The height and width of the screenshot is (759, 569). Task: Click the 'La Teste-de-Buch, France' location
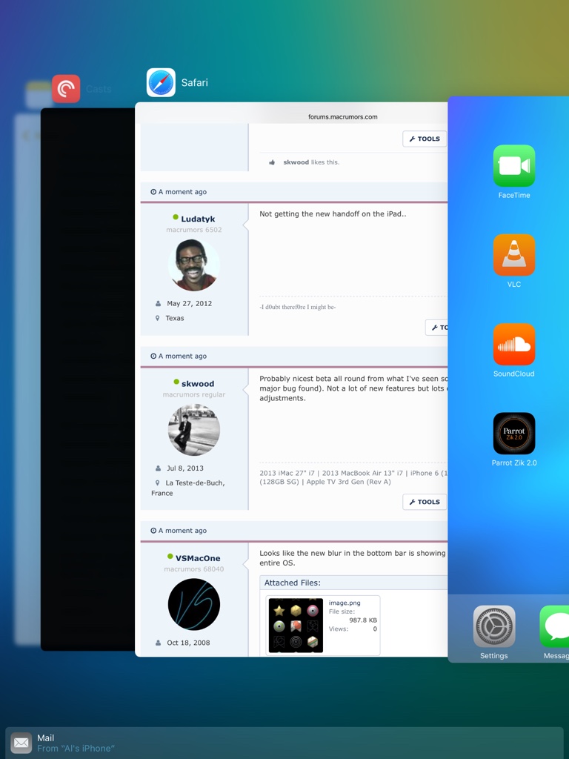188,488
